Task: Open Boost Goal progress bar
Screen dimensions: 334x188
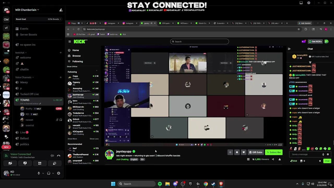Action: point(38,19)
